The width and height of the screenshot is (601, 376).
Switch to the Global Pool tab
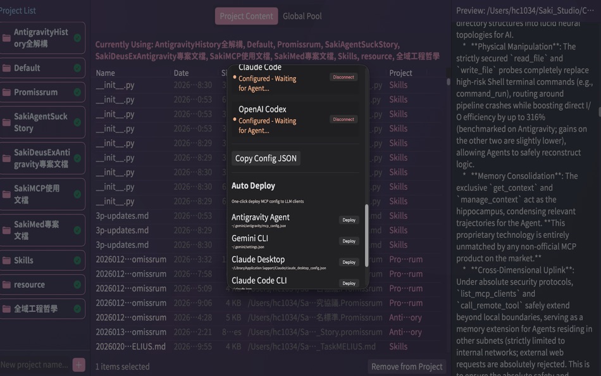[302, 16]
